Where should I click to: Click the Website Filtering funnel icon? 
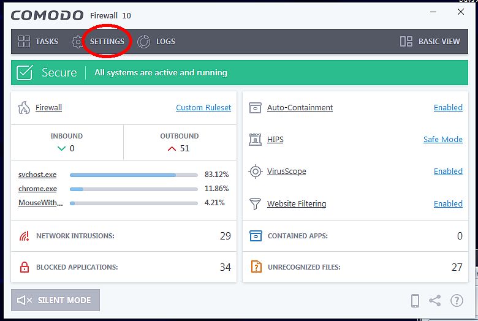[x=256, y=203]
